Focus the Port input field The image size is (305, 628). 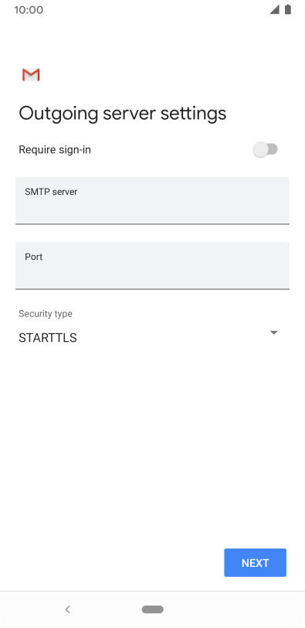(x=152, y=265)
